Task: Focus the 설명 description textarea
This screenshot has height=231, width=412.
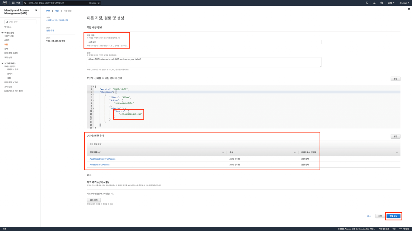Action: (x=204, y=62)
